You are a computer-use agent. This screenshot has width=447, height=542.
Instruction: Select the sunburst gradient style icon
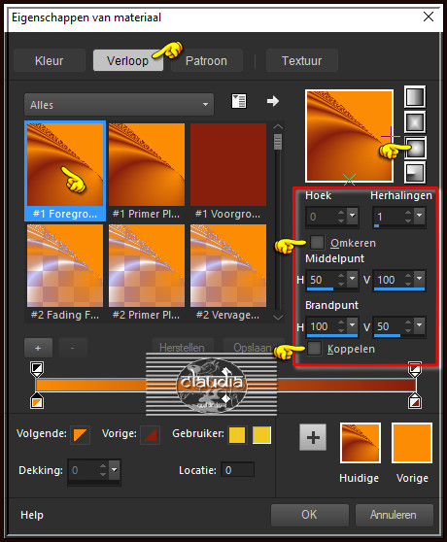(x=415, y=147)
